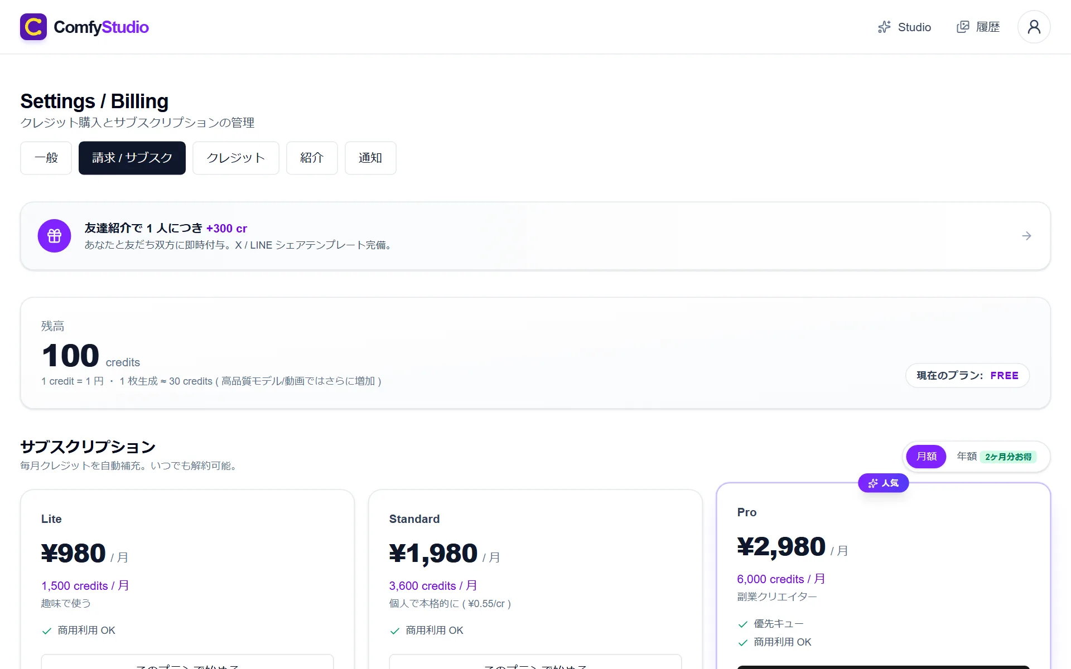Click the 現在のプラン: FREE badge
1071x669 pixels.
point(967,376)
